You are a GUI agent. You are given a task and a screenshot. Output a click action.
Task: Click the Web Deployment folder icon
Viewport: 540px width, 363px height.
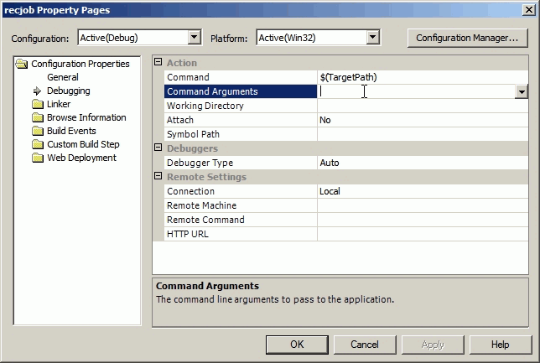pos(38,158)
